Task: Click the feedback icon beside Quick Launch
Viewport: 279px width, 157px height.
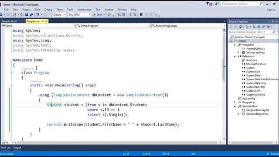Action: 217,4
